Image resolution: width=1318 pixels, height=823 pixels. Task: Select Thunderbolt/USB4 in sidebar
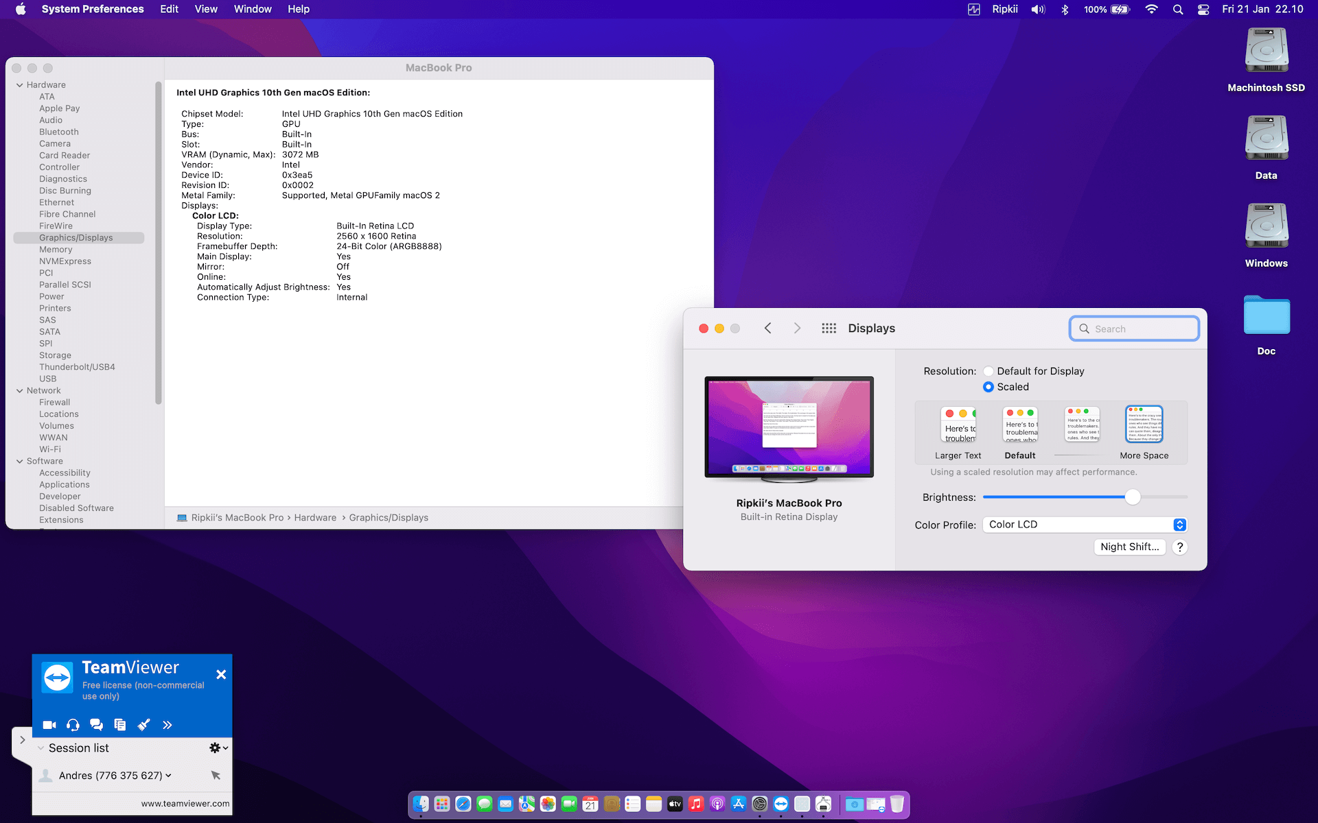coord(77,367)
